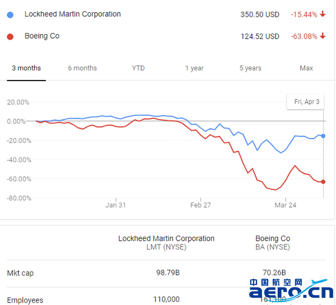Screen dimensions: 336x305
Task: Click Lockheed employees value 110,000
Action: pos(166,299)
